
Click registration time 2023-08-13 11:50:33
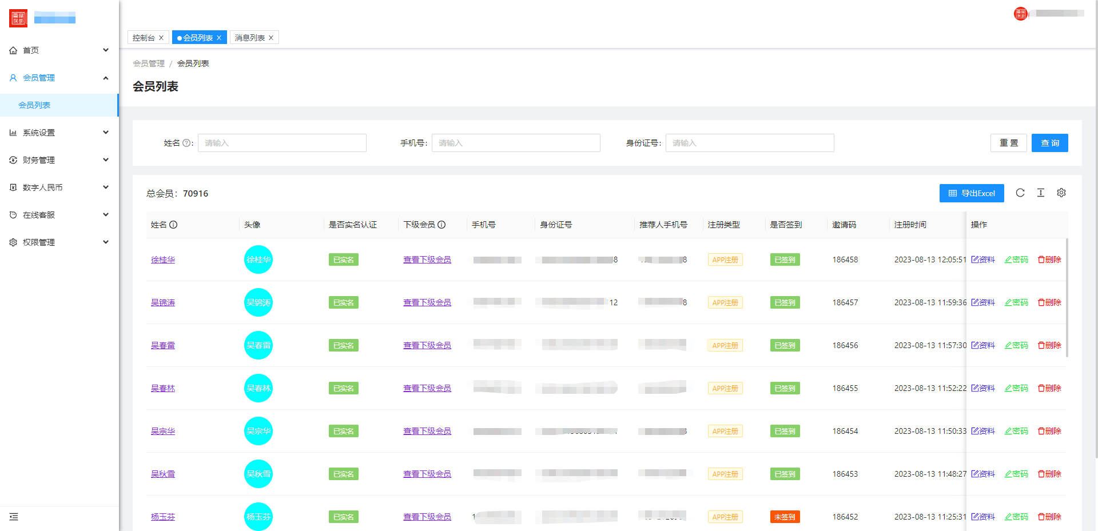coord(930,431)
